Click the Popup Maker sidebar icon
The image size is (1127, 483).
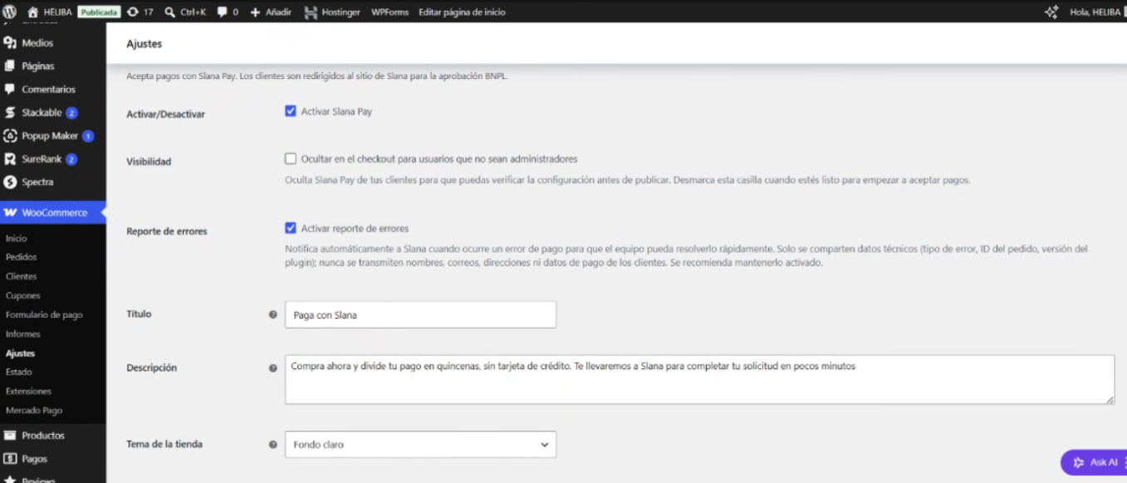click(x=10, y=135)
